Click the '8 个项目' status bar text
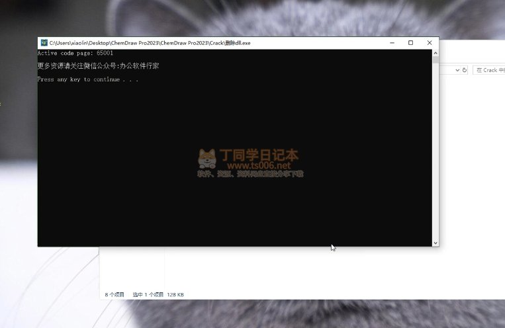This screenshot has height=328, width=505. (115, 294)
